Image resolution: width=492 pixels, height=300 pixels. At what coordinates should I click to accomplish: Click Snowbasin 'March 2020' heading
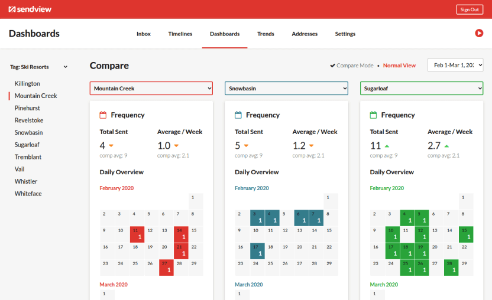coord(249,285)
